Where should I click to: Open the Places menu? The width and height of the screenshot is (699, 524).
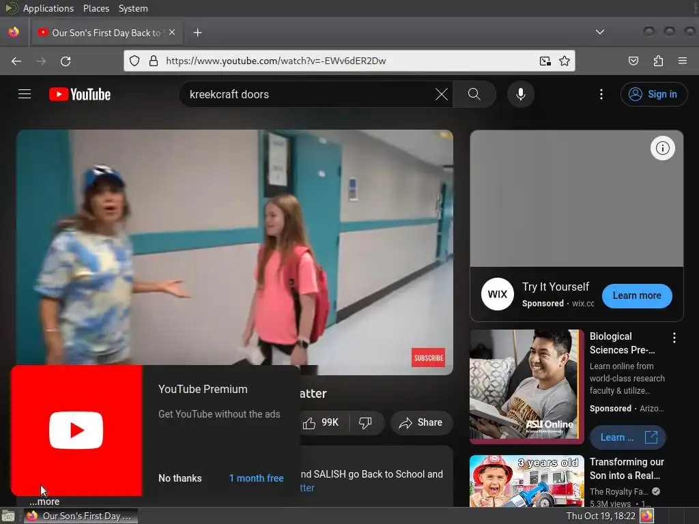click(96, 8)
